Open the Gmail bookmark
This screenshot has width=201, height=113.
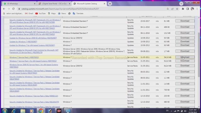pyautogui.click(x=29, y=13)
